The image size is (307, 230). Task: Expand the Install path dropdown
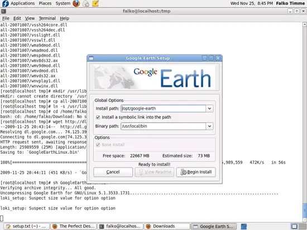209,109
